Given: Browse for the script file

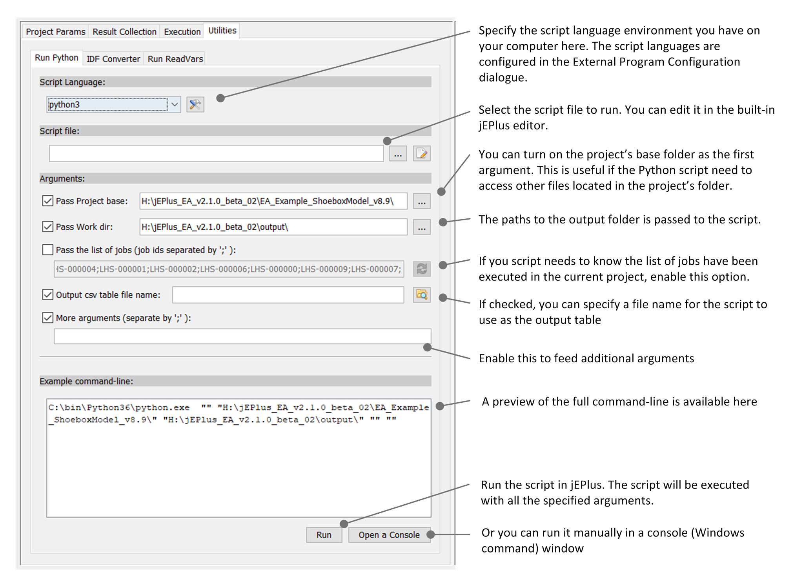Looking at the screenshot, I should [x=398, y=153].
